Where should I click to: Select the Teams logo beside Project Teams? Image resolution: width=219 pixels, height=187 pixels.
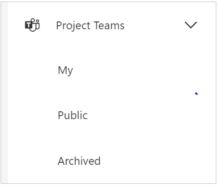pyautogui.click(x=32, y=25)
